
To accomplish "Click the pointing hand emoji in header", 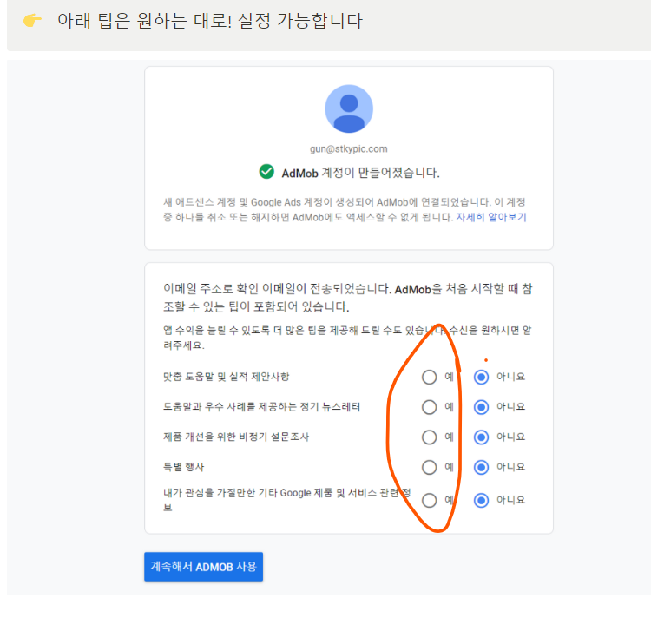I will click(x=32, y=20).
